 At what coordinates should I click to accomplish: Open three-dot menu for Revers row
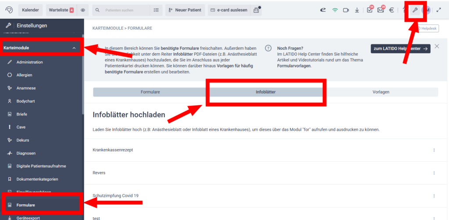[x=434, y=173]
